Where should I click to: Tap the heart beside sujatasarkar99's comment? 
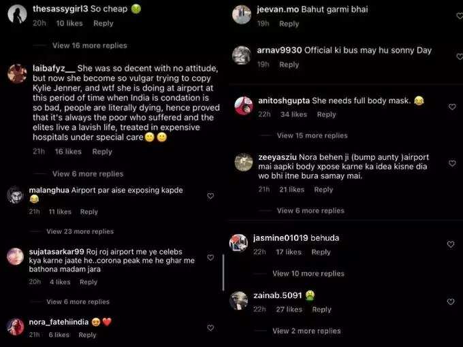tap(210, 258)
